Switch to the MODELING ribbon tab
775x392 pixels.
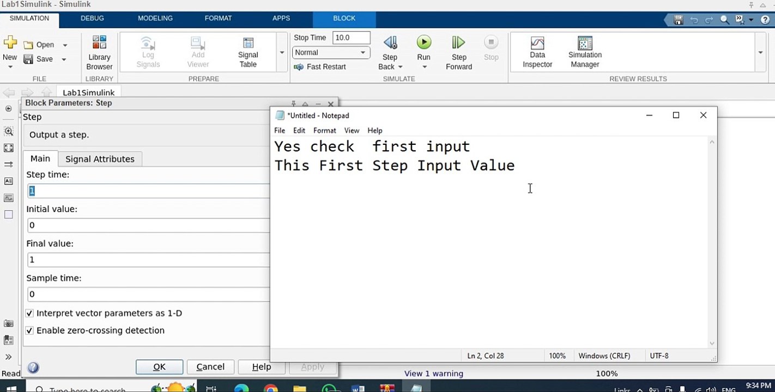pos(155,19)
